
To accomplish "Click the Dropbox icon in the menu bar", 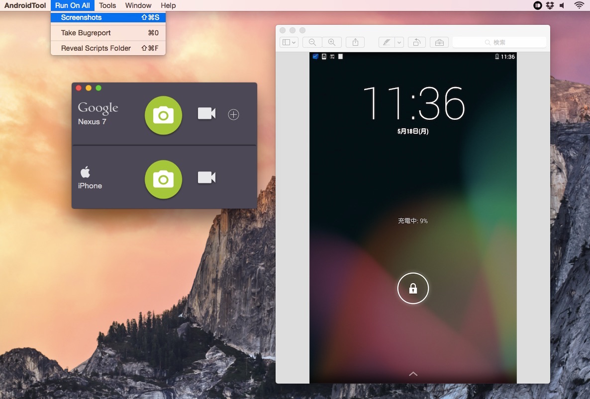I will 550,5.
